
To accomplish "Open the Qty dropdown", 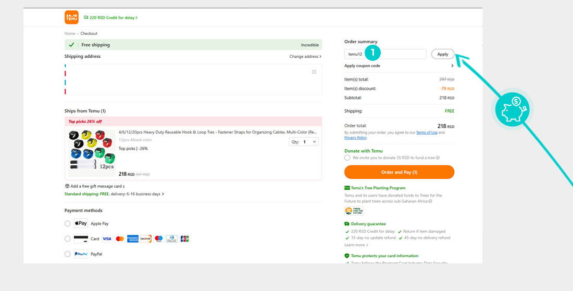I will 303,142.
